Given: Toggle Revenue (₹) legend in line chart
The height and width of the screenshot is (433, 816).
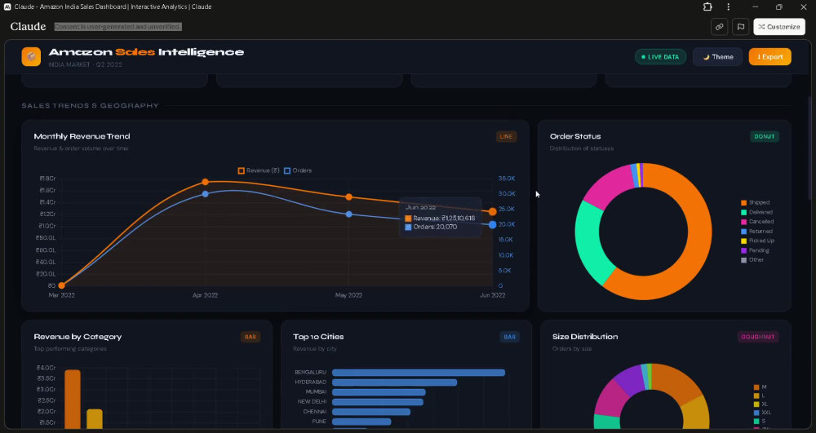Looking at the screenshot, I should tap(259, 170).
